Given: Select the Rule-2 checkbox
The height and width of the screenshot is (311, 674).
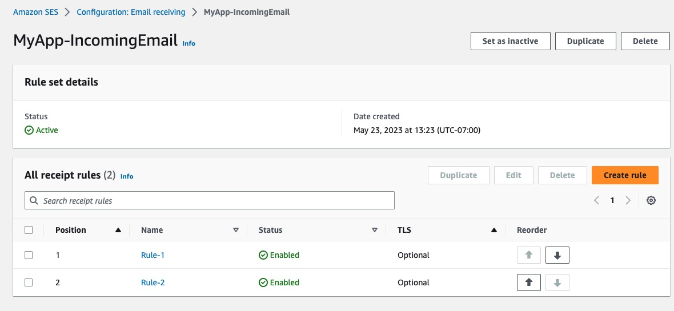Looking at the screenshot, I should (x=29, y=282).
